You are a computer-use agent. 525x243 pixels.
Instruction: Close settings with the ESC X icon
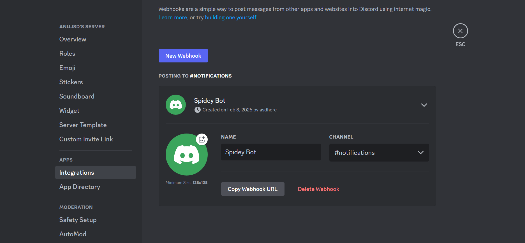click(x=460, y=31)
